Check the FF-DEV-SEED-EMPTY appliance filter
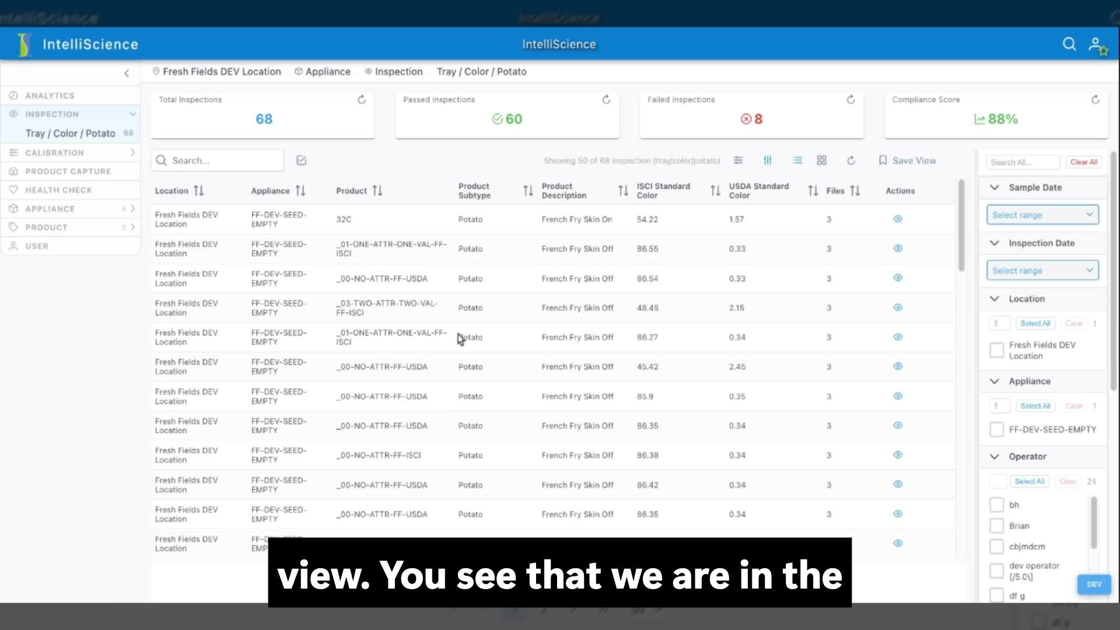Image resolution: width=1120 pixels, height=630 pixels. (x=997, y=430)
